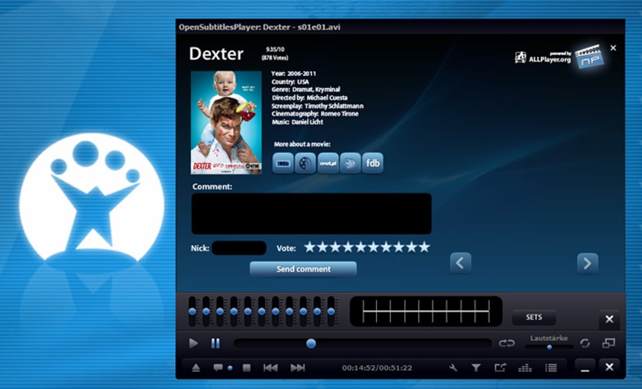The width and height of the screenshot is (642, 389).
Task: Adjust the Lautstärke volume slider
Action: click(x=549, y=347)
